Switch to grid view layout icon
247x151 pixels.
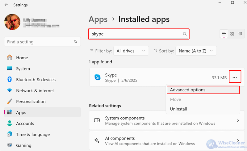[x=232, y=34]
